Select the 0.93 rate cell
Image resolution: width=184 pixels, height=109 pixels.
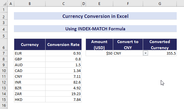pos(64,53)
